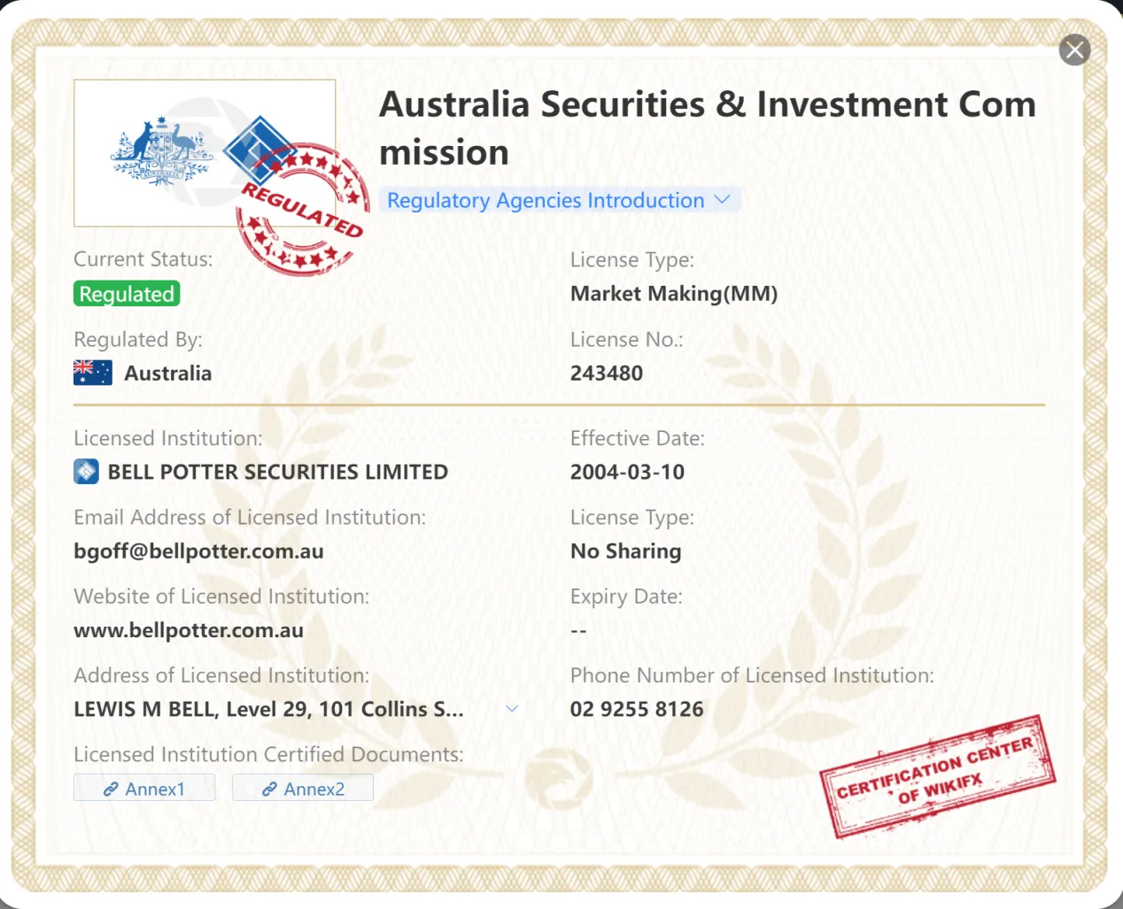Viewport: 1123px width, 909px height.
Task: Click the Bell Potter logo icon
Action: click(x=86, y=471)
